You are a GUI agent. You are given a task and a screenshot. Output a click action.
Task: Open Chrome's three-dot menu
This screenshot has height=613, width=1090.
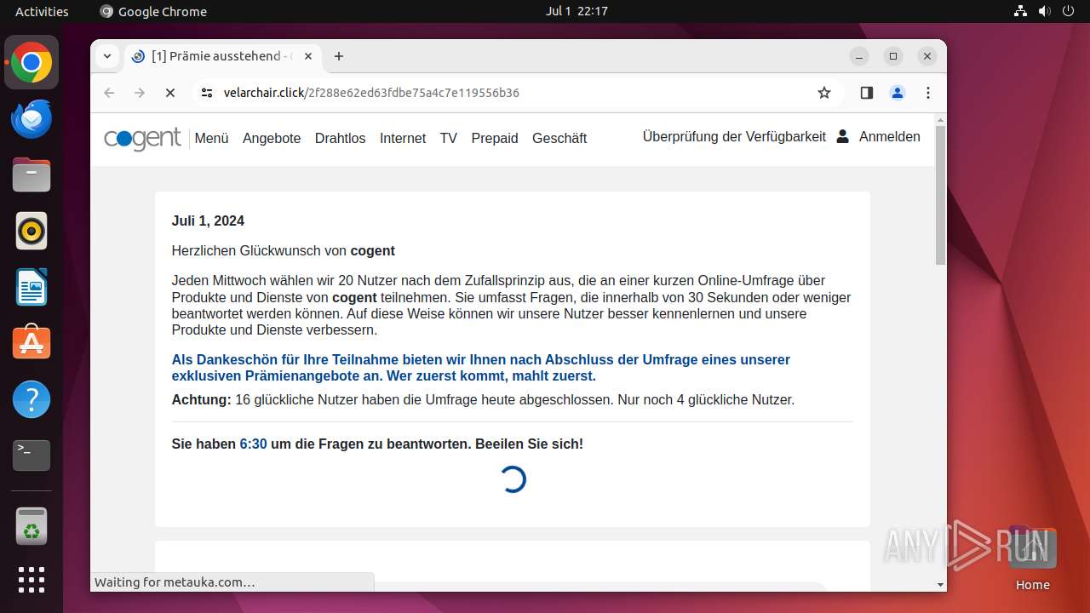tap(928, 93)
